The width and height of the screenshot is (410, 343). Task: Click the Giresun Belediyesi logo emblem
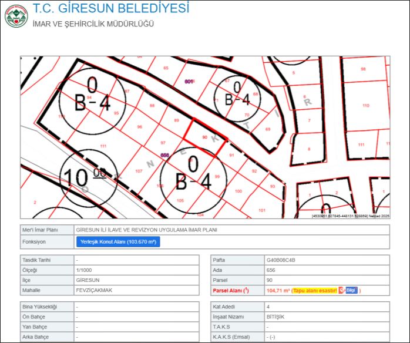click(x=16, y=16)
